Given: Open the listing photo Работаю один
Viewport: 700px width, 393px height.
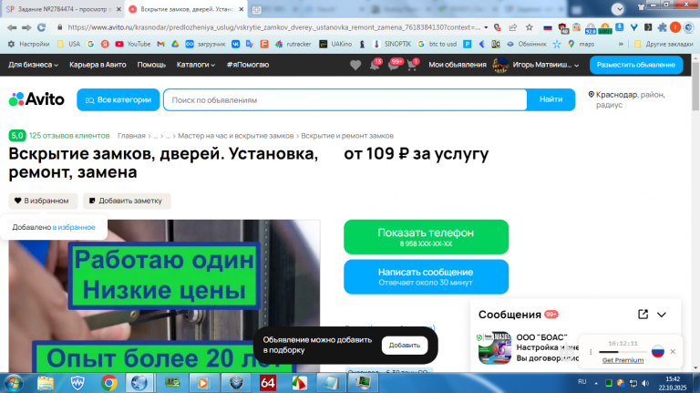Looking at the screenshot, I should coord(164,295).
